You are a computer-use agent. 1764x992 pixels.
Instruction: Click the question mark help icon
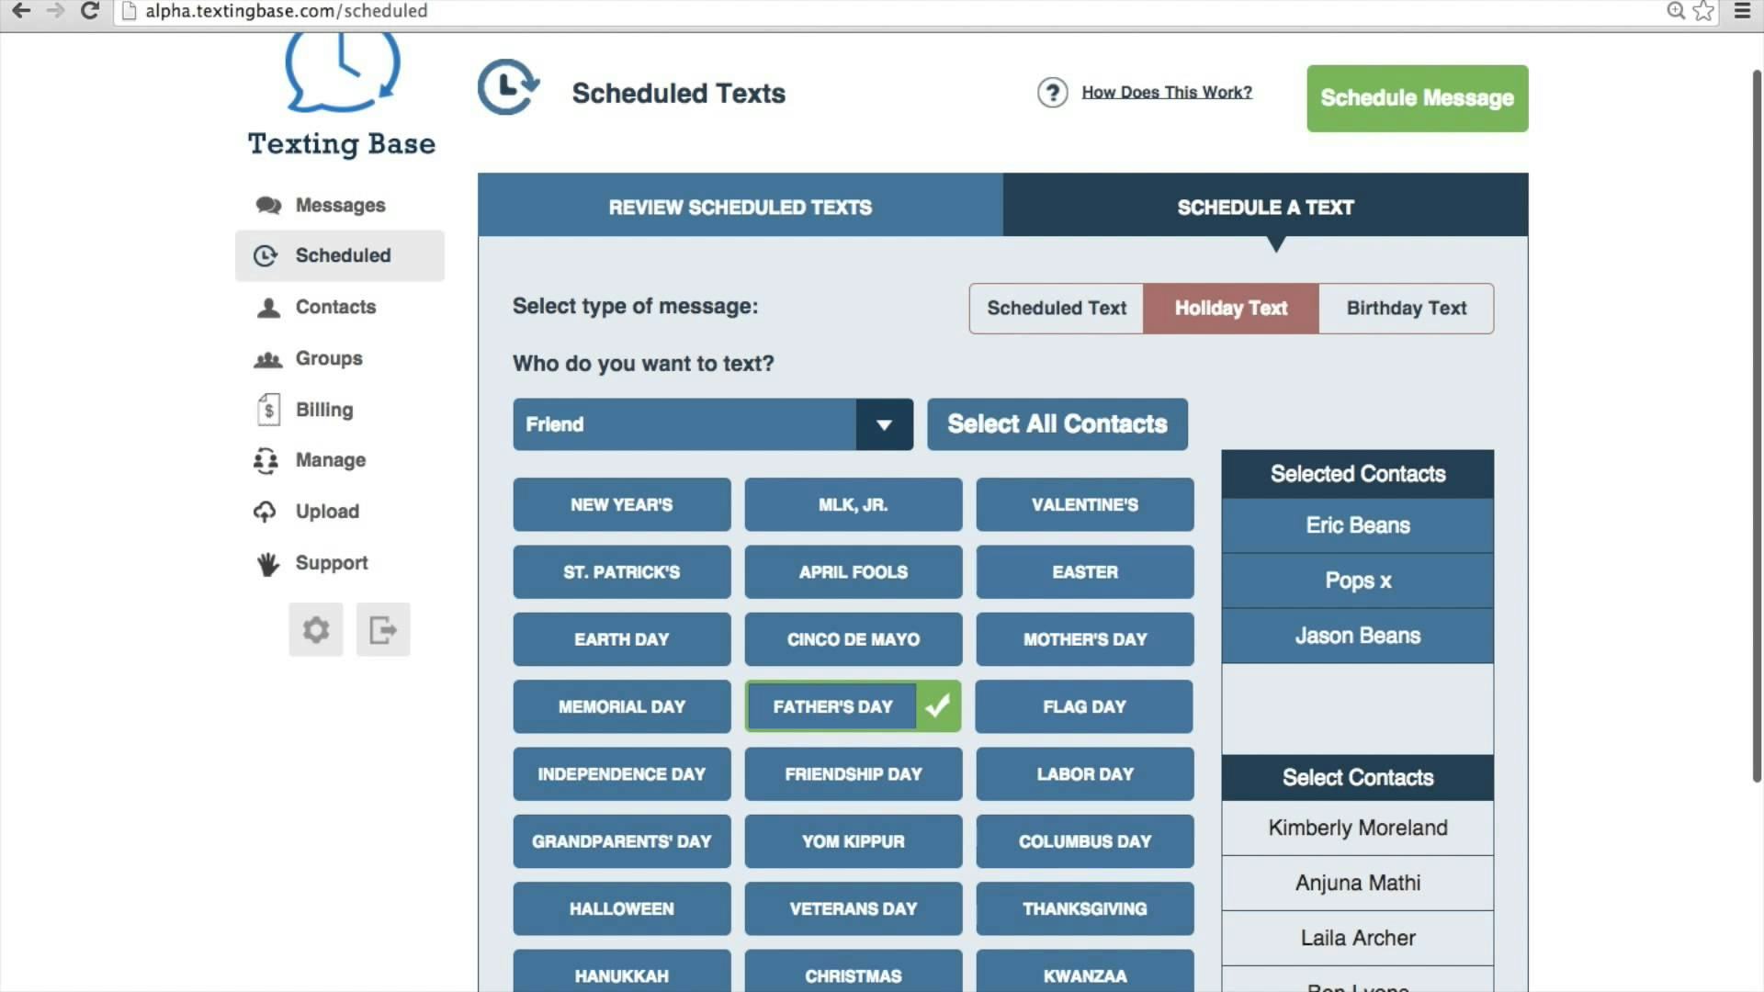[1052, 92]
